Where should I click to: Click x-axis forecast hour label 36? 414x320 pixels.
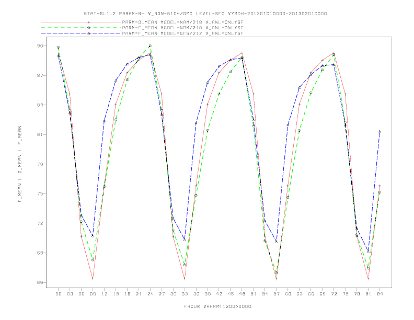coord(196,294)
